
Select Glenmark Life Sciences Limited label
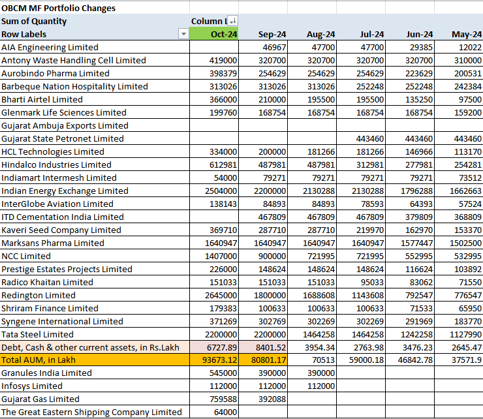(64, 112)
